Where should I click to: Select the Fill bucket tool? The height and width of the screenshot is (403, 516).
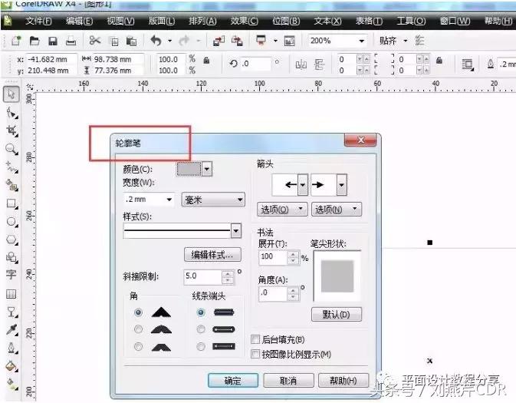point(12,365)
